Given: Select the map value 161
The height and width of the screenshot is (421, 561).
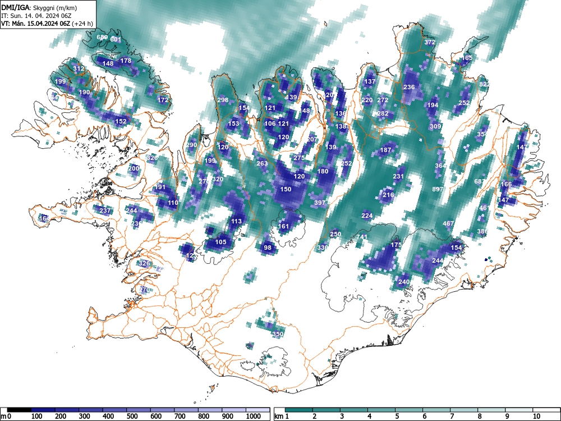Looking at the screenshot, I should pos(283,226).
